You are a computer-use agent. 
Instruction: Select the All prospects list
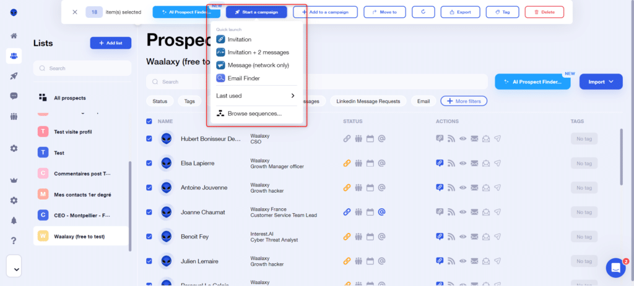point(81,98)
